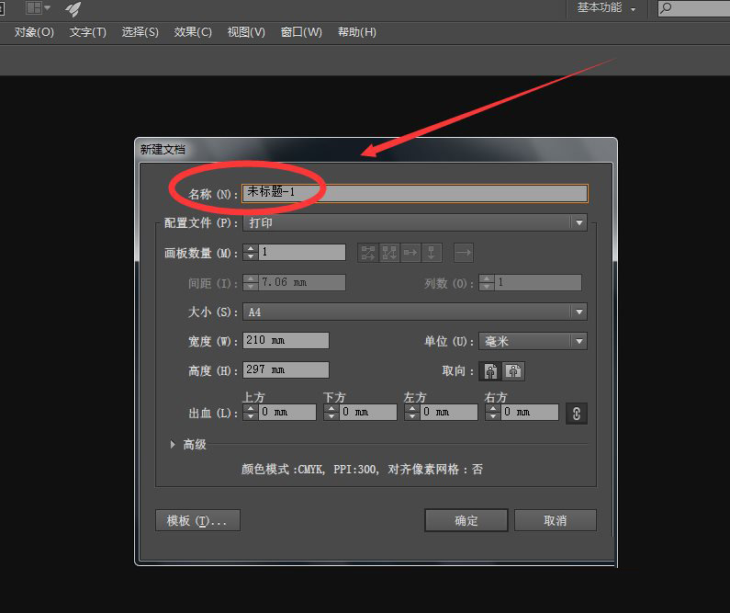The image size is (730, 613).
Task: Open the 选择(S) menu
Action: click(140, 32)
